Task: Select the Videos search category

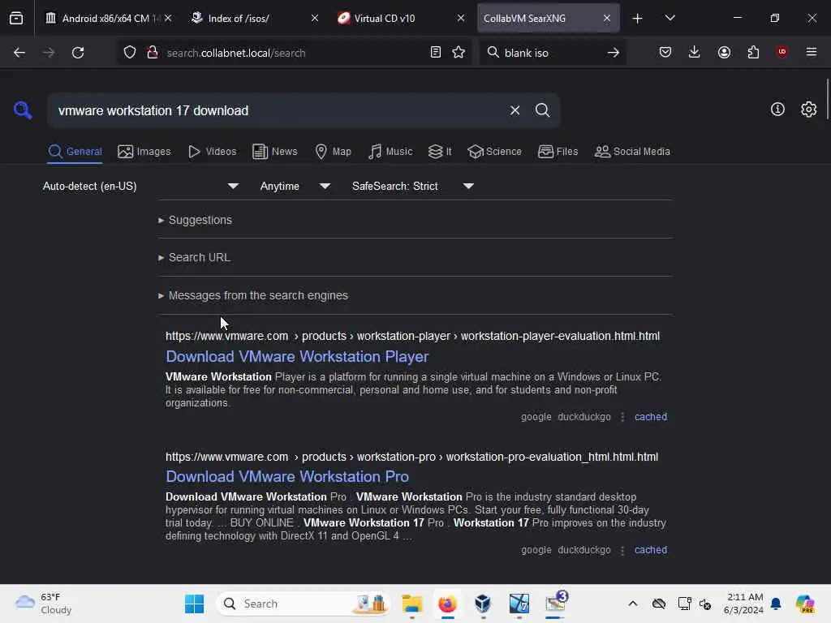Action: pyautogui.click(x=213, y=152)
